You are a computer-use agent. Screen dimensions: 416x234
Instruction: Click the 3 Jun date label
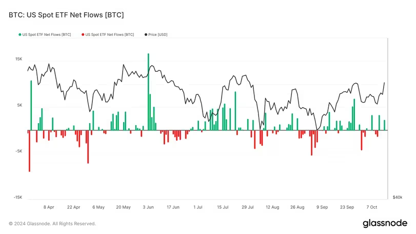(x=148, y=207)
